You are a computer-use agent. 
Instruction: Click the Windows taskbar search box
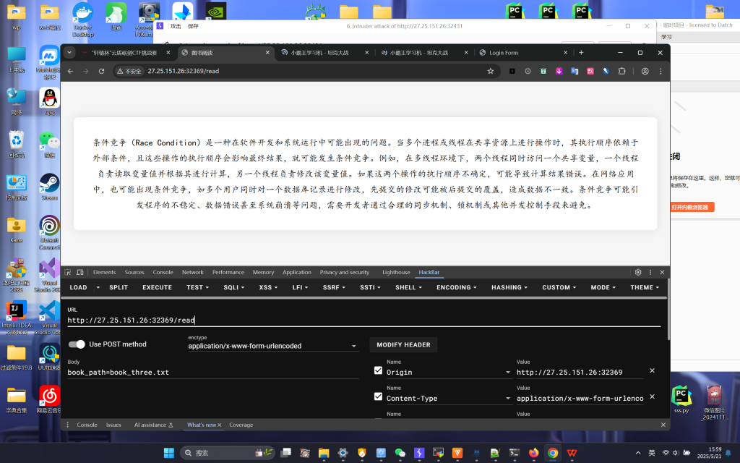click(227, 453)
